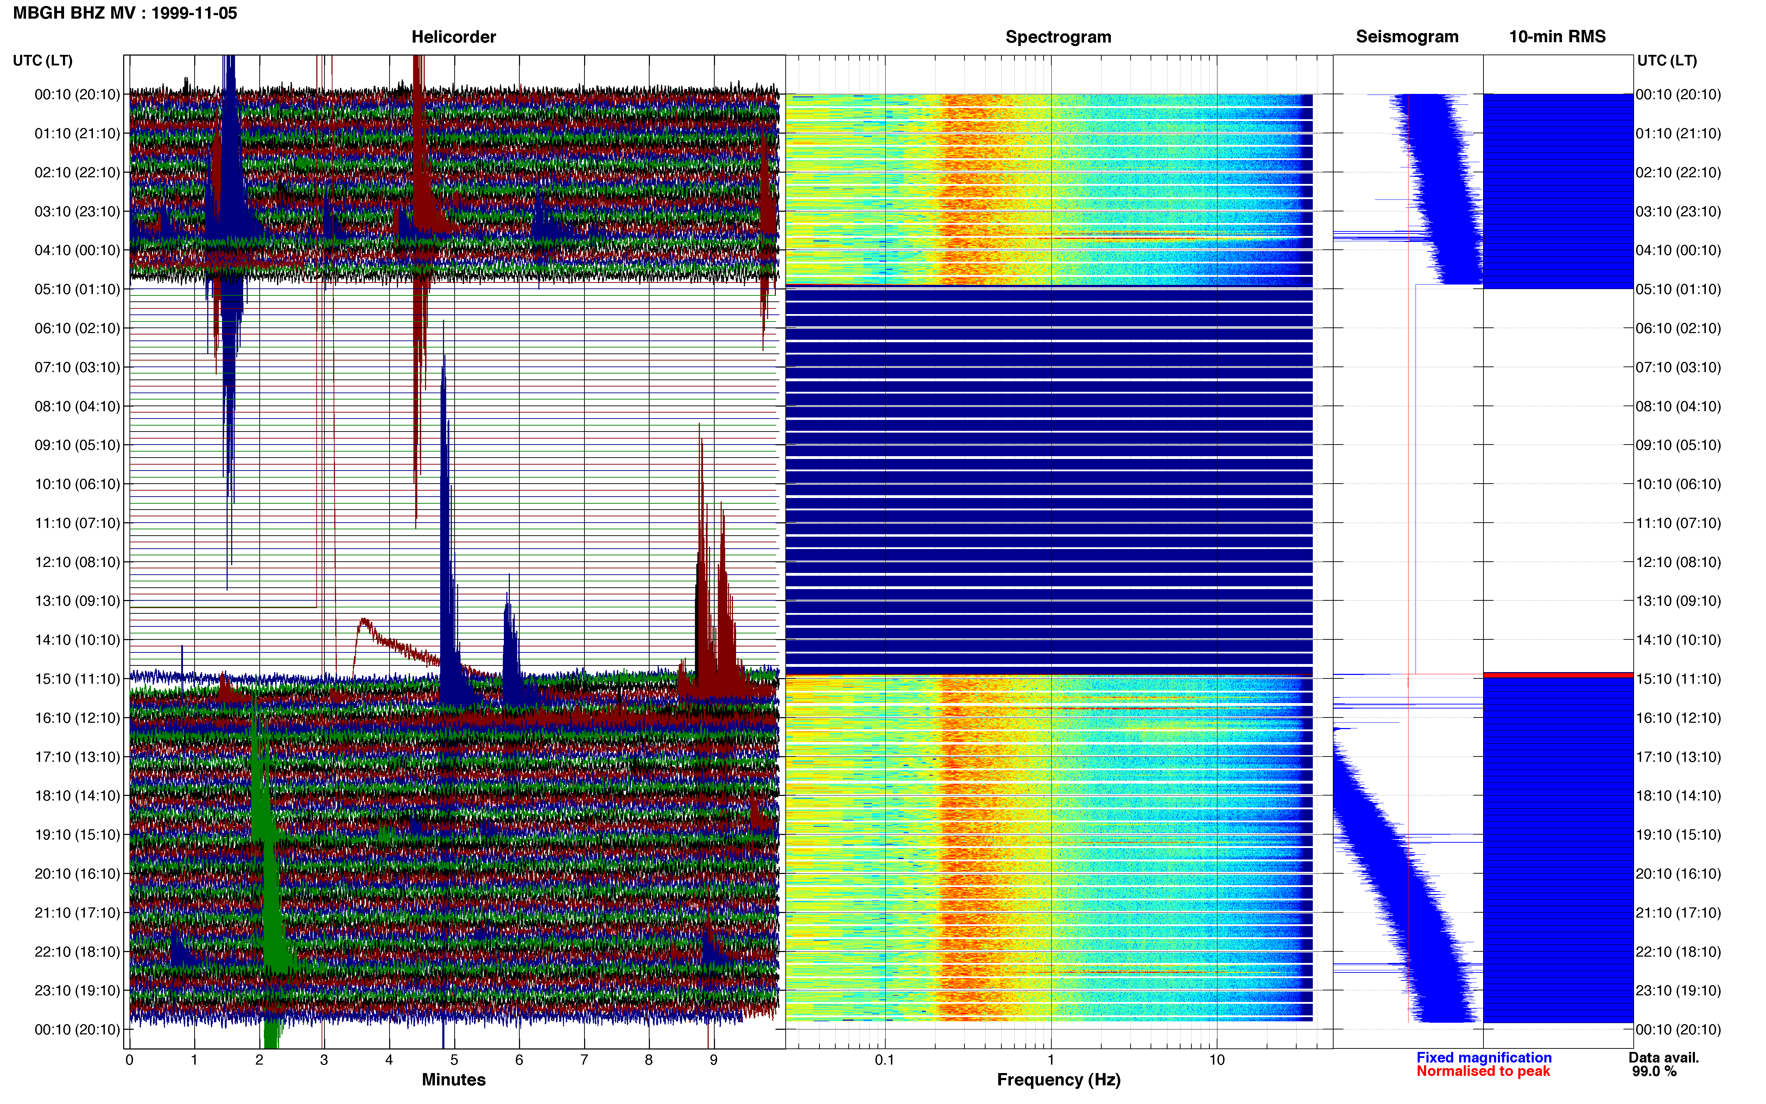Click the left '17:10 (13:10)' time label
This screenshot has height=1104, width=1766.
pyautogui.click(x=77, y=757)
